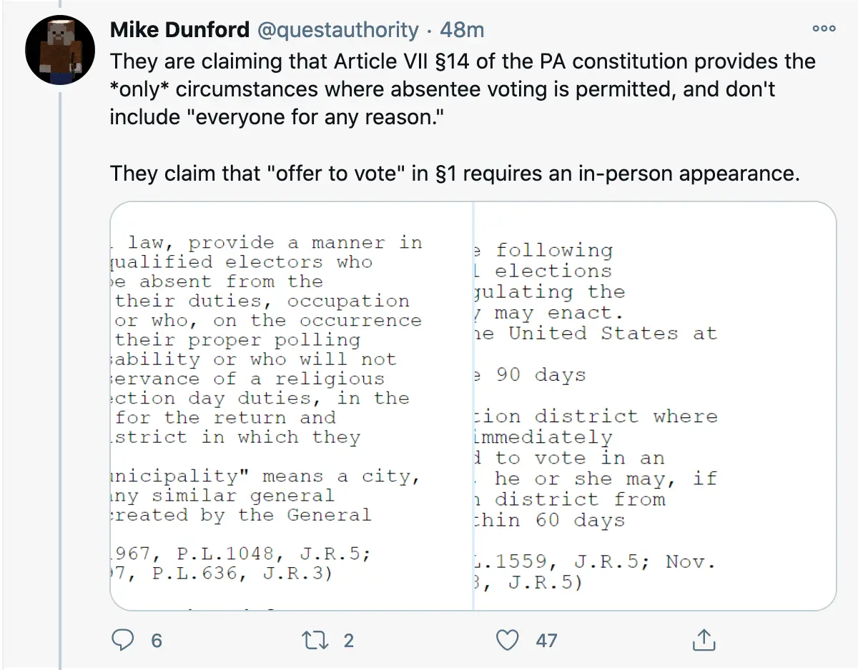Open the right attached document image

654,406
